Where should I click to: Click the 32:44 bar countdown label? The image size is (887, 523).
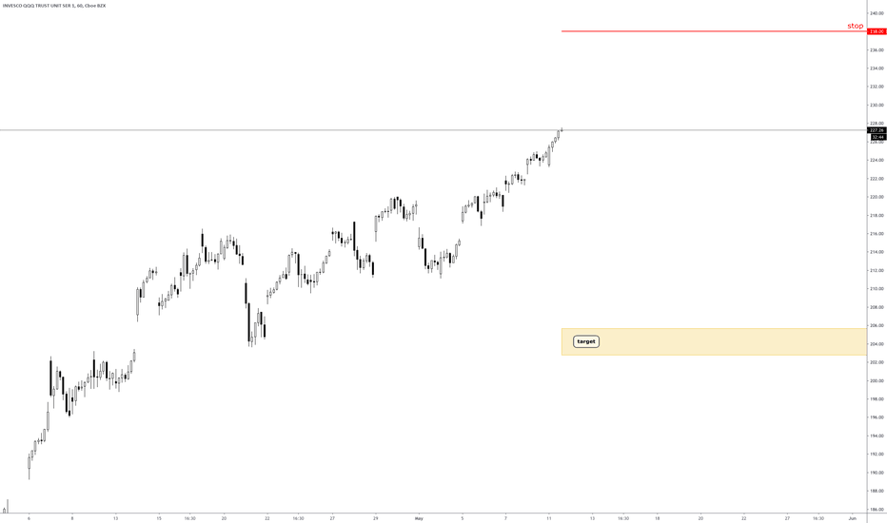[x=877, y=137]
